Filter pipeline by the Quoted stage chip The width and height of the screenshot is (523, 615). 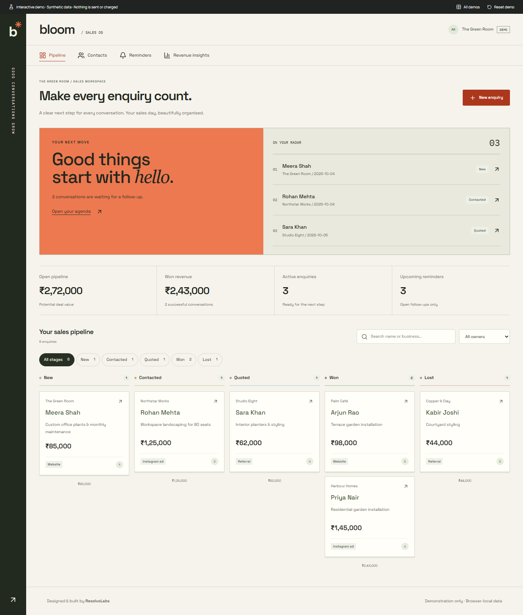(x=155, y=360)
